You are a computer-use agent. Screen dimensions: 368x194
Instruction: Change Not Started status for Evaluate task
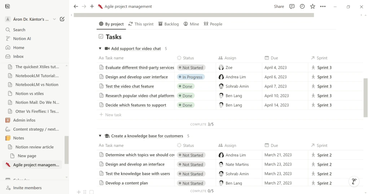[x=191, y=67]
